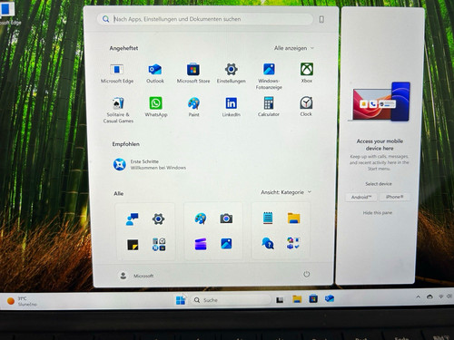Open Windows-Fotoanzeige pinned app
The height and width of the screenshot is (340, 454).
(269, 76)
